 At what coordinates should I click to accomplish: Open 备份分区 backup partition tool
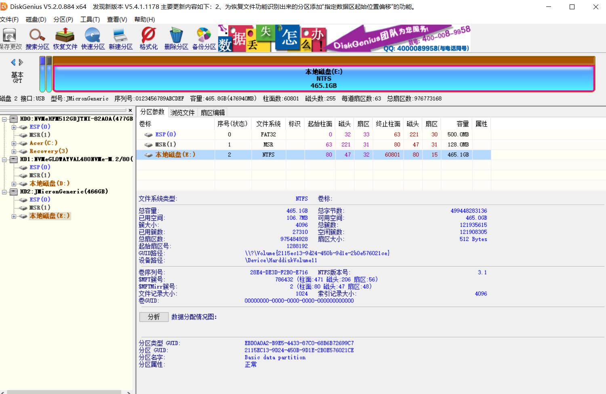click(x=204, y=38)
